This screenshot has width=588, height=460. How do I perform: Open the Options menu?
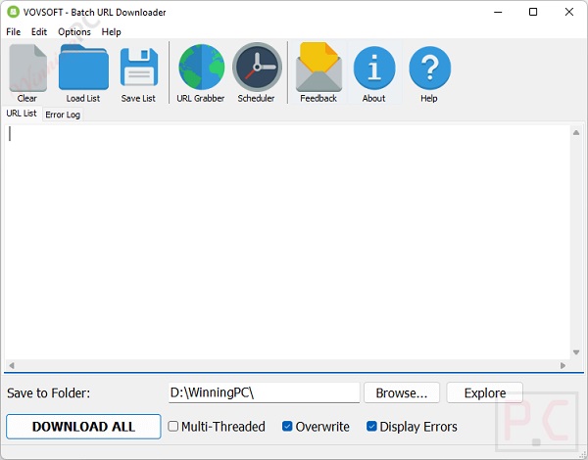[74, 32]
